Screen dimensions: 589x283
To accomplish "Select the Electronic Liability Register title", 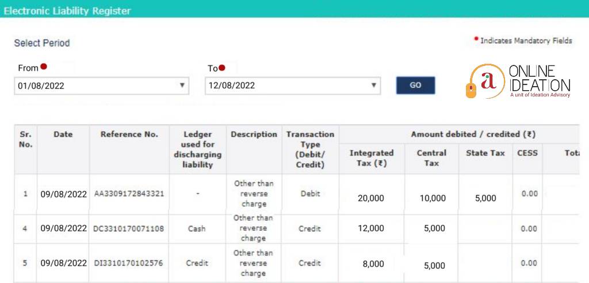I will 67,11.
